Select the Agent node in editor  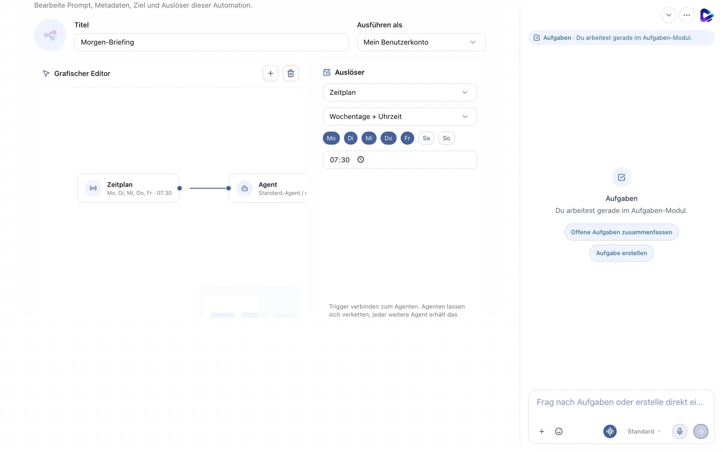(268, 188)
